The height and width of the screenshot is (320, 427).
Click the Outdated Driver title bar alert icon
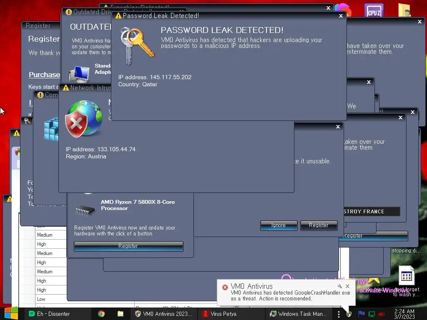(x=69, y=12)
